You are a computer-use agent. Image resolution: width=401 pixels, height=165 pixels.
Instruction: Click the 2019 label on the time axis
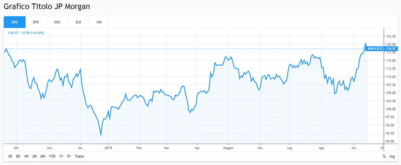[108, 148]
